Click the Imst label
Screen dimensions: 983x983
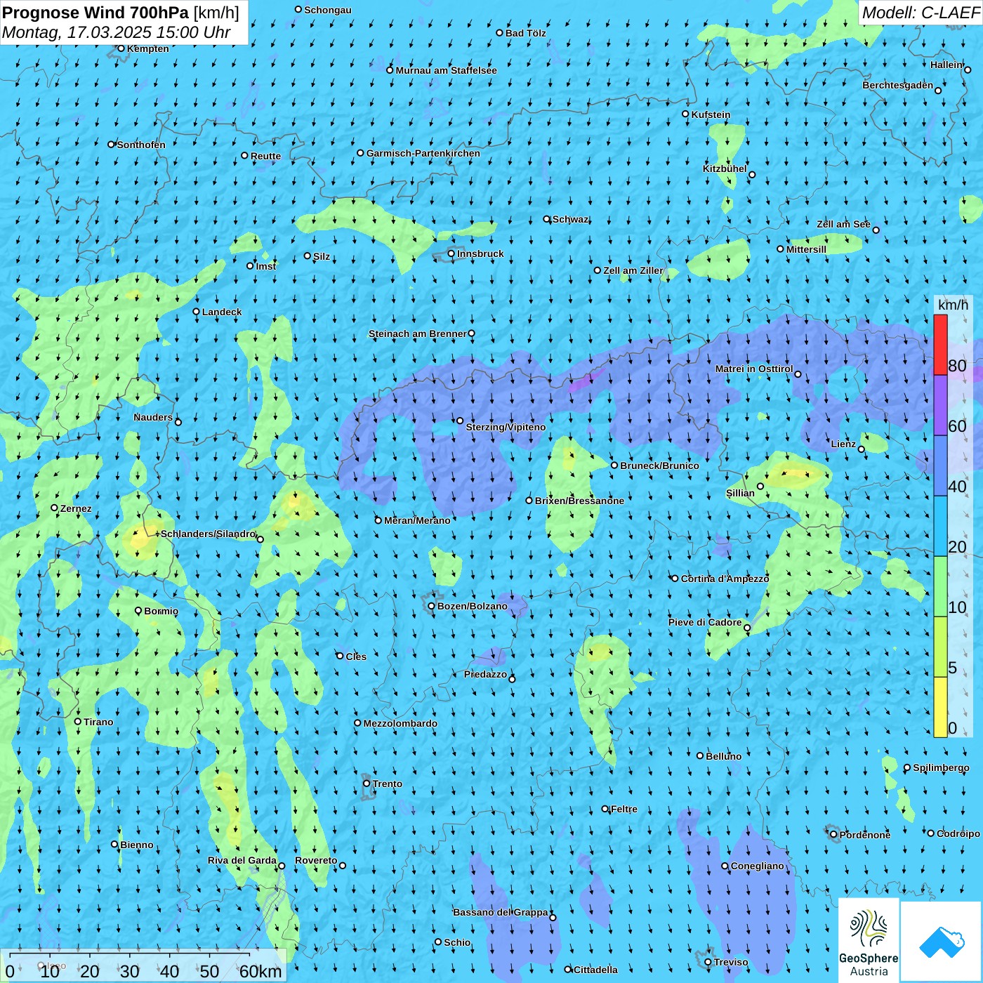point(266,266)
